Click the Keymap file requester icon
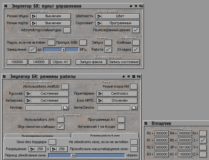Screen dimensions: 209x160 pyautogui.click(x=65, y=107)
